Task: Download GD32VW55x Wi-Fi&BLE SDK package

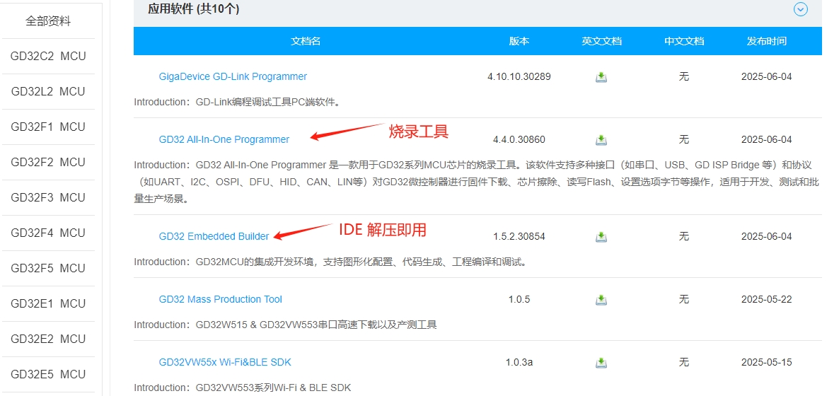Action: 601,363
